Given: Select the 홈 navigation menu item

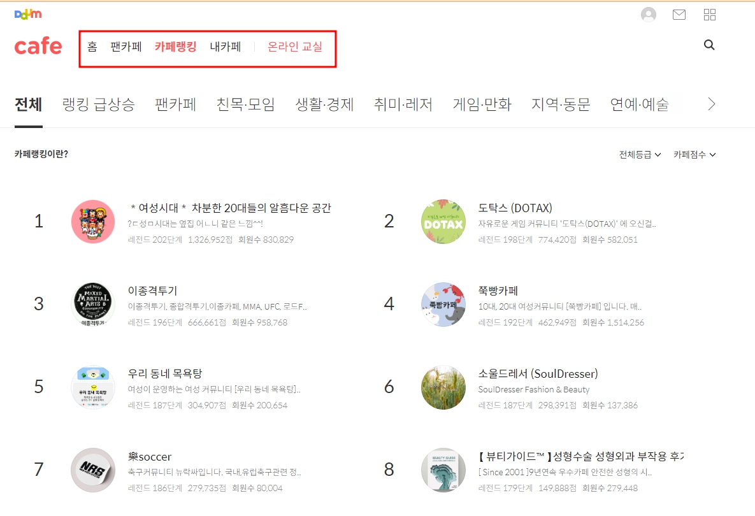Looking at the screenshot, I should point(91,46).
